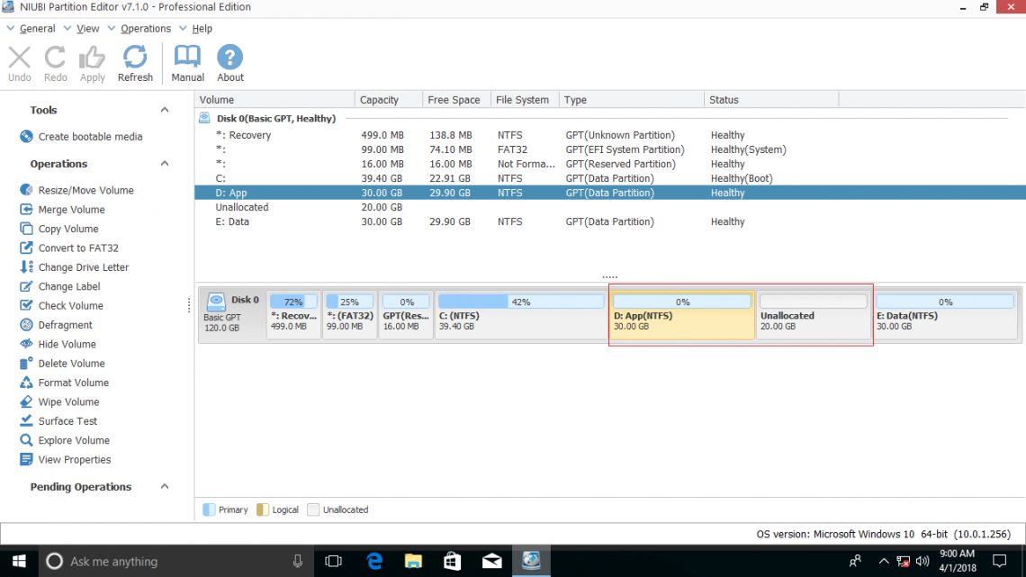This screenshot has width=1026, height=577.
Task: Open the Help menu
Action: click(x=202, y=29)
